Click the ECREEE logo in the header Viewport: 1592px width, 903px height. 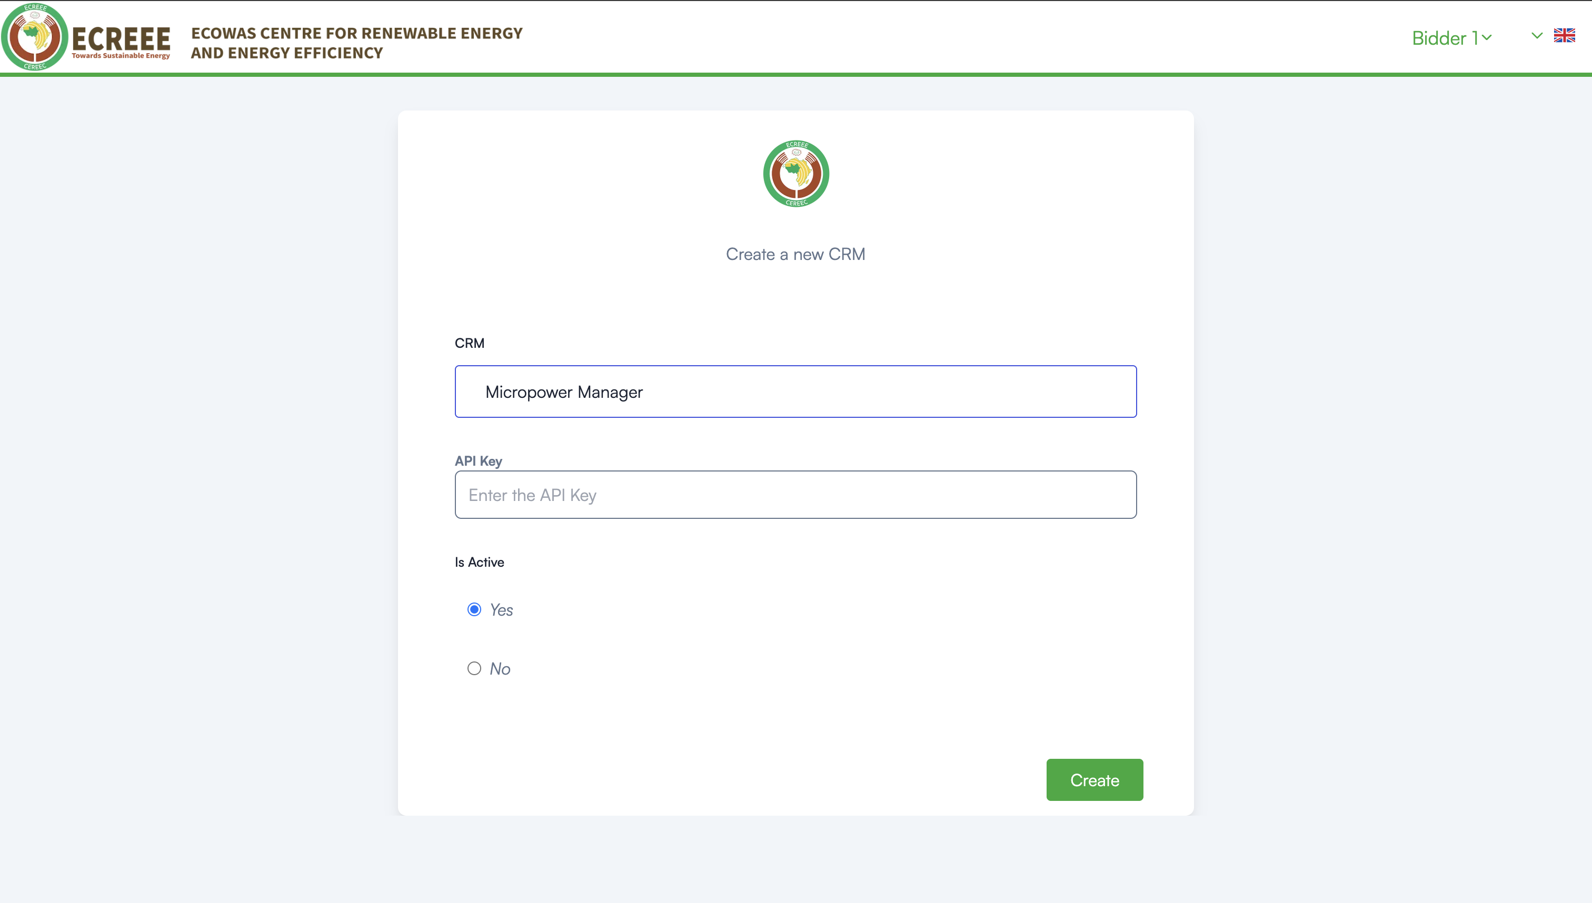click(x=35, y=37)
